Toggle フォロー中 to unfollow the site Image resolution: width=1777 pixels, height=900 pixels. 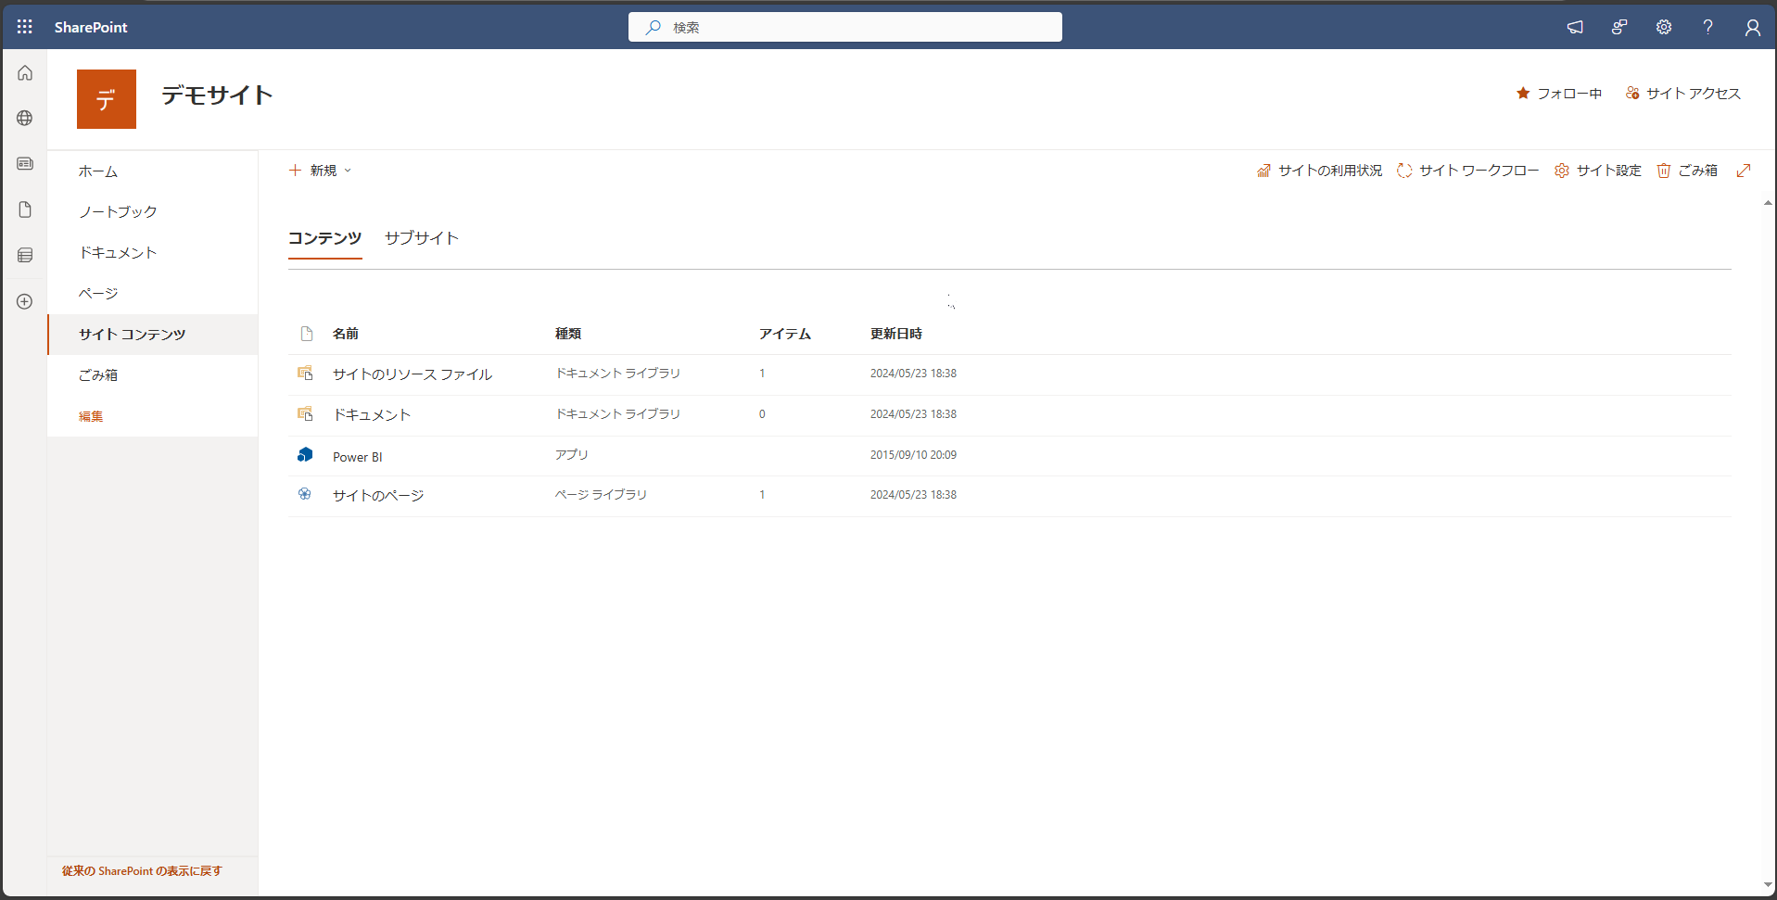tap(1558, 93)
